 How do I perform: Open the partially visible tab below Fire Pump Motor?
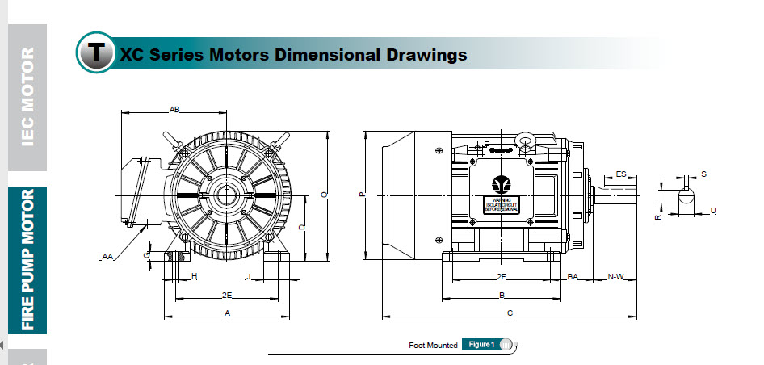27,359
